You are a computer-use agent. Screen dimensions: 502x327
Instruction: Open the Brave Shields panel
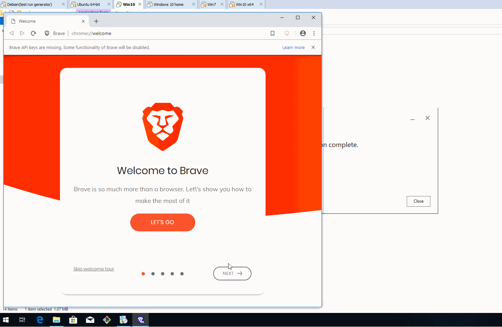(287, 33)
